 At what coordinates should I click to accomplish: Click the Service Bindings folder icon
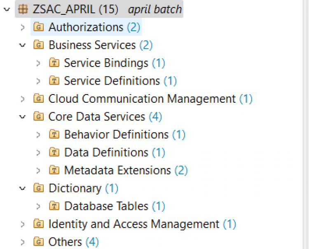[x=54, y=63]
